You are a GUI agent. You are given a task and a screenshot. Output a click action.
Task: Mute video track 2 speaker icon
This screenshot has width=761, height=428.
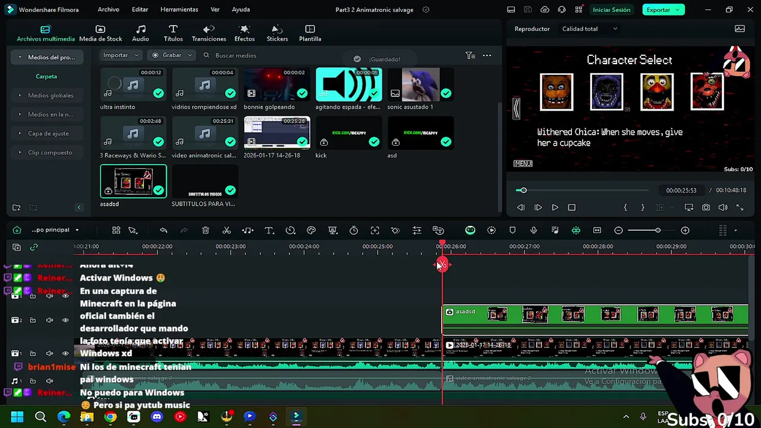[x=49, y=320]
